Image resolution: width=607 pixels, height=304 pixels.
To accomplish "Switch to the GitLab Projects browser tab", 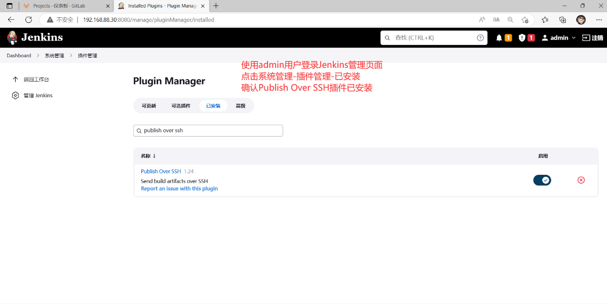I will 66,6.
